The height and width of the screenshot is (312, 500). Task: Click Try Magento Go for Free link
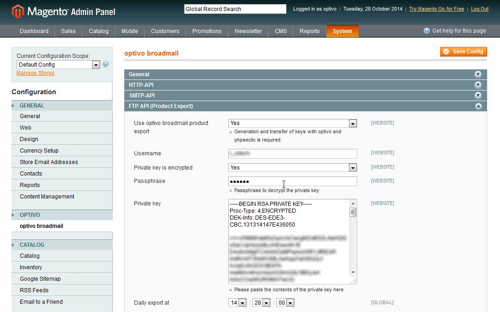[436, 9]
